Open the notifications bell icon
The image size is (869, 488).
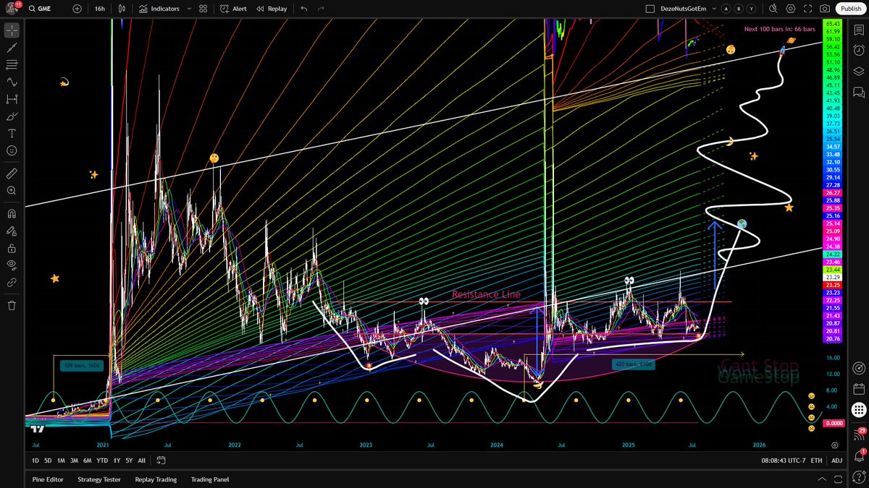pos(858,455)
